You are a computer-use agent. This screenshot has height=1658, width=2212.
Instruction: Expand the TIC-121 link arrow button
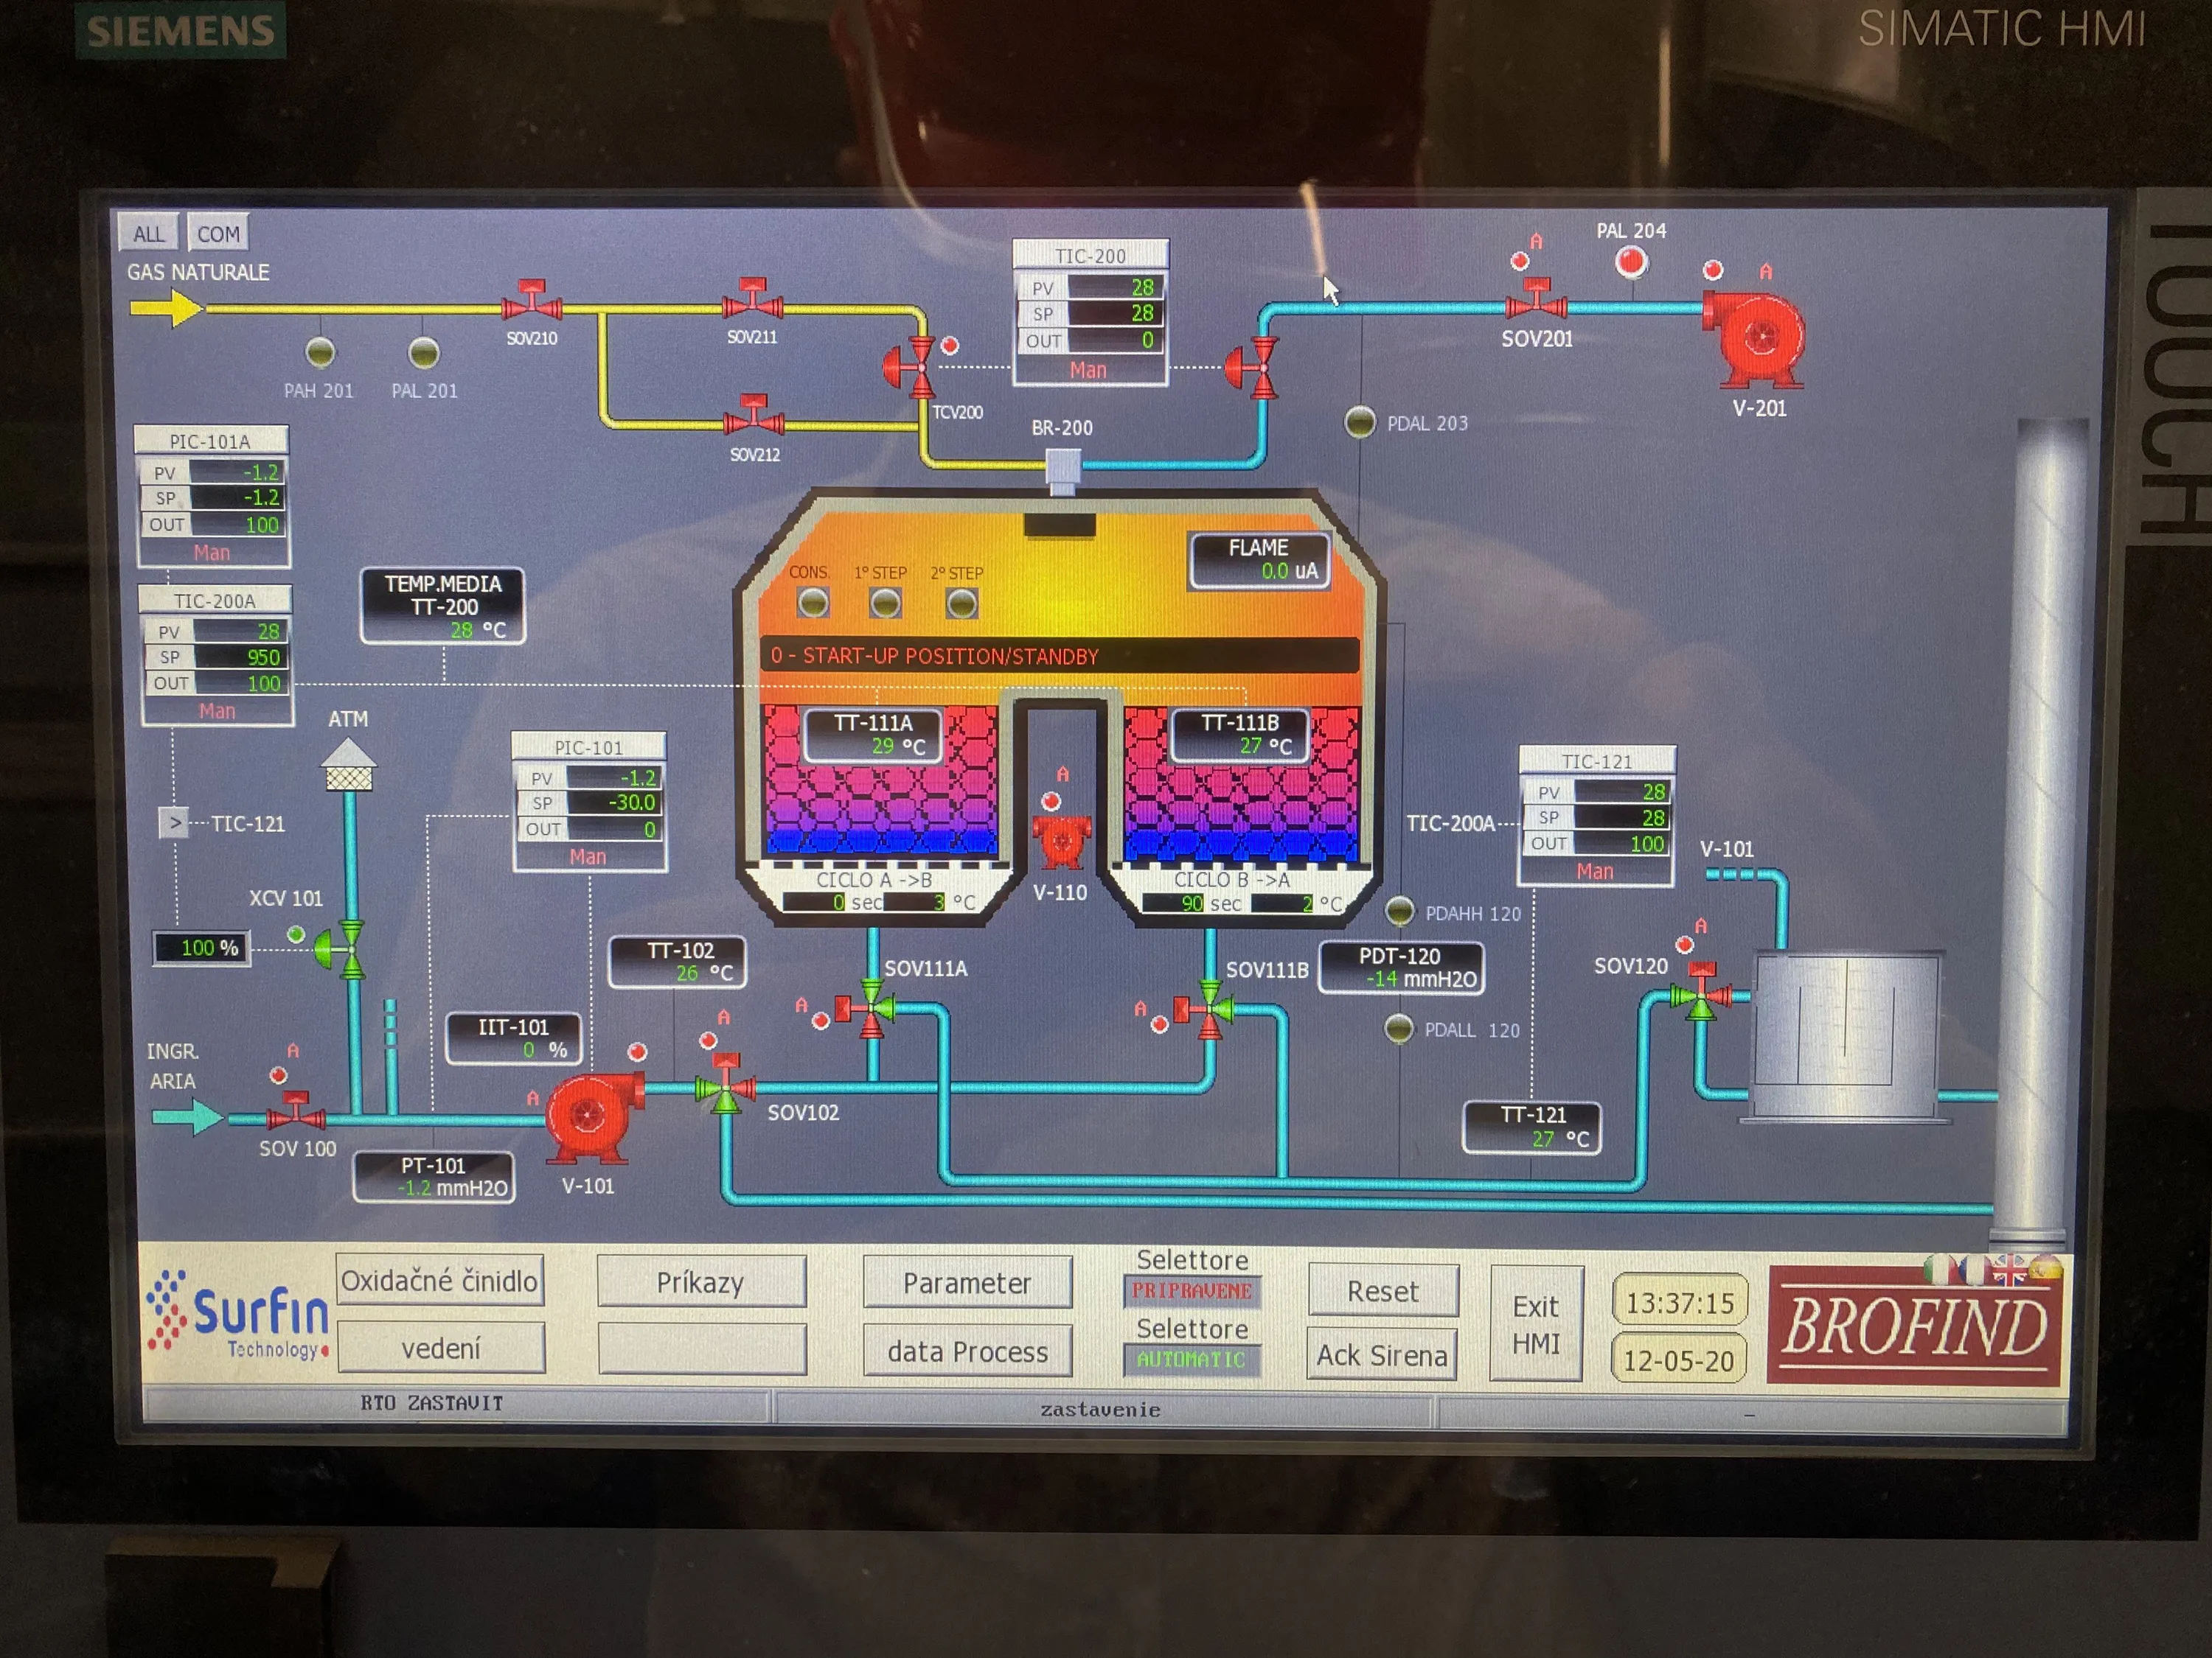[175, 824]
